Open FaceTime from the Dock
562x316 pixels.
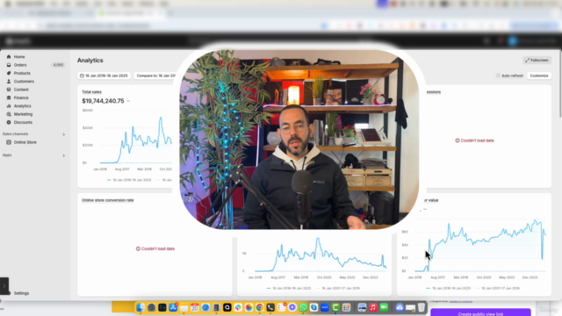pos(384,307)
